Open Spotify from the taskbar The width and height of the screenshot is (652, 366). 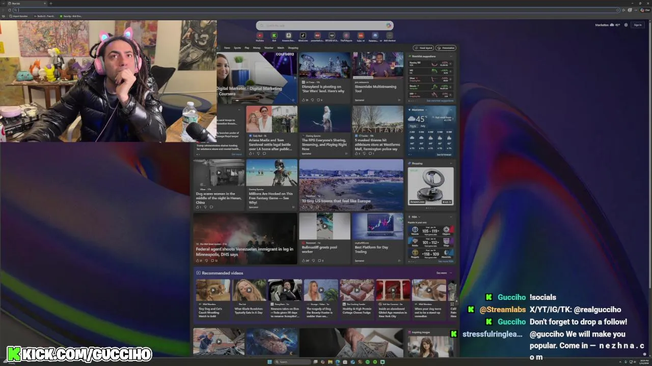368,362
